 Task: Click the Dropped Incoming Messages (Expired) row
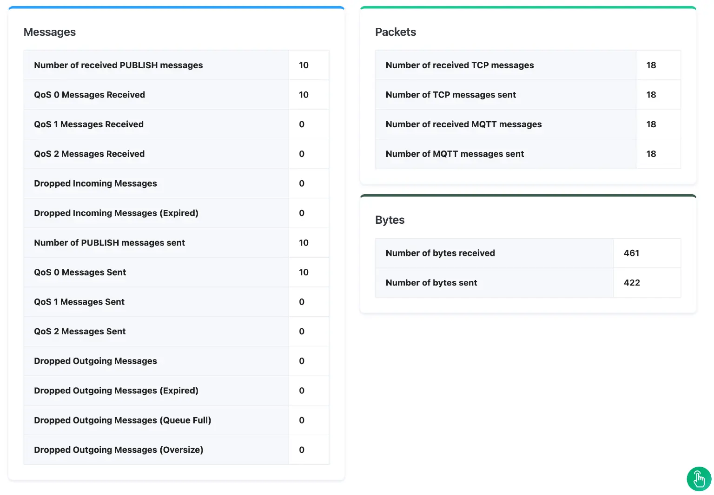[156, 213]
